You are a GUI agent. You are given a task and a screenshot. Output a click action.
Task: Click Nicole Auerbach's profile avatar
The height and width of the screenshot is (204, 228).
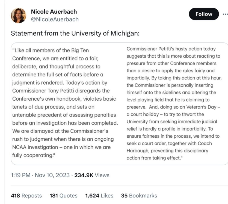click(x=19, y=16)
